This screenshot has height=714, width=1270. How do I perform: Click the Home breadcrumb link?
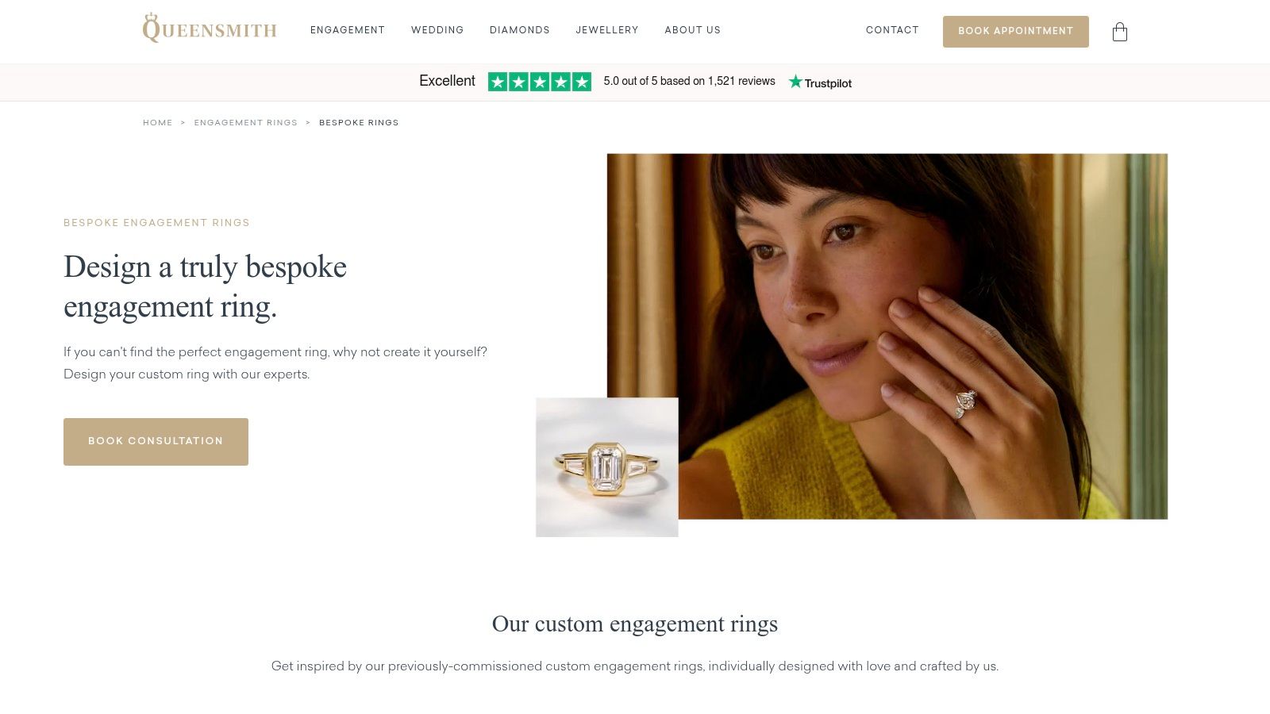click(158, 123)
